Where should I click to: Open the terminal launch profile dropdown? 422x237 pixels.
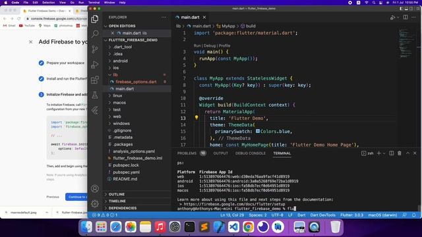(384, 153)
